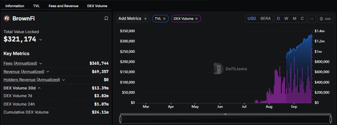This screenshot has height=125, width=337.
Task: Click the Aug label on chart axis
Action: 269,106
